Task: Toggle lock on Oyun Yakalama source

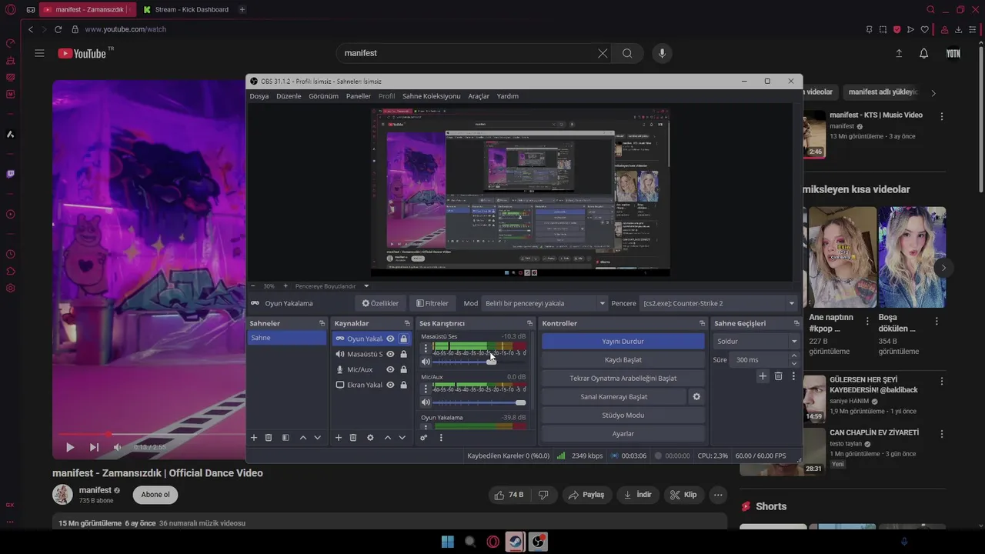Action: click(403, 339)
